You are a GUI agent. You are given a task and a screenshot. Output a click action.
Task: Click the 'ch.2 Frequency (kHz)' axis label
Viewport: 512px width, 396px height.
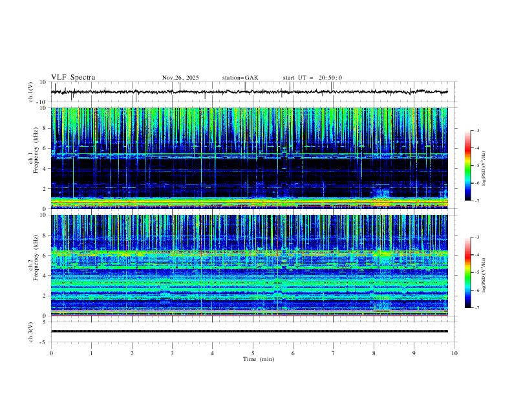point(34,258)
